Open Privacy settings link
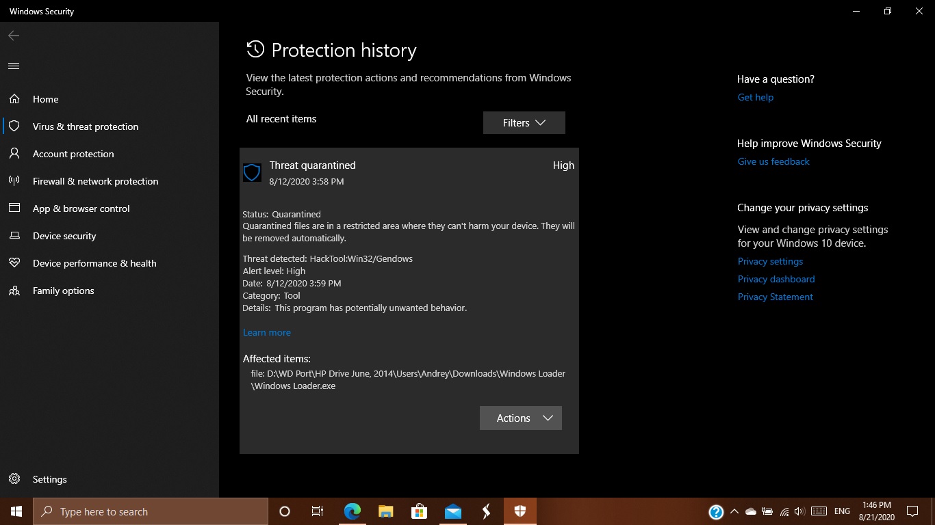Viewport: 935px width, 525px height. [x=770, y=261]
